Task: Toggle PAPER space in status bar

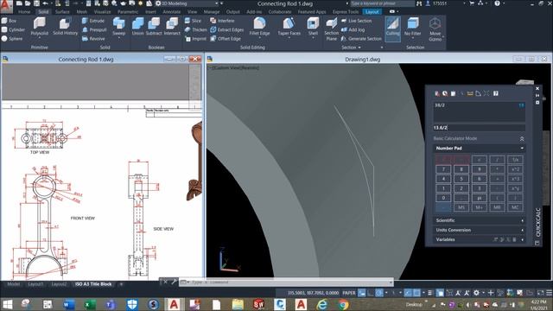Action: coord(349,293)
